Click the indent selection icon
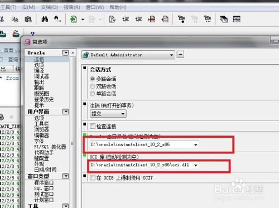This screenshot has width=279, height=208. [x=126, y=19]
